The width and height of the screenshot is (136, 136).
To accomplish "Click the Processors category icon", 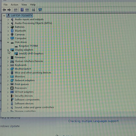I will pyautogui.click(x=12, y=88).
